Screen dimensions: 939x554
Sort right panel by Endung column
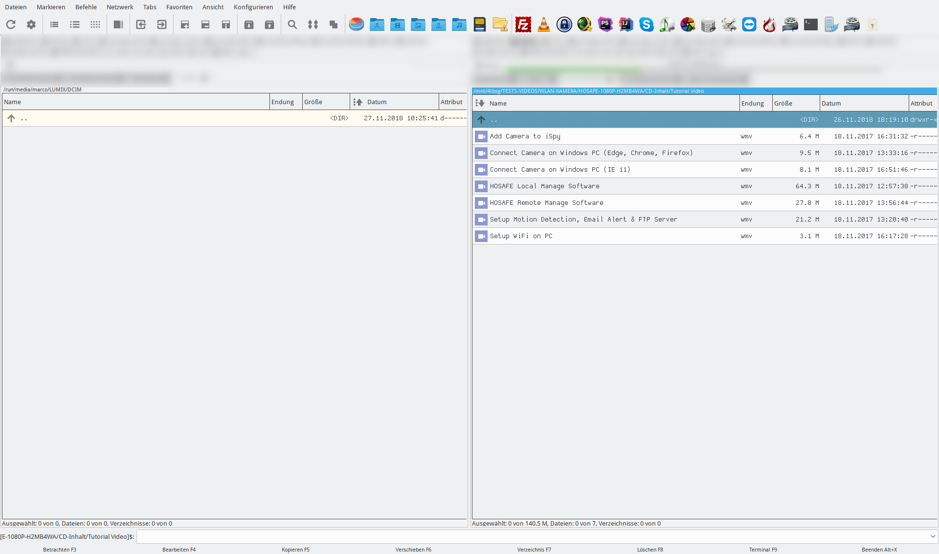tap(756, 103)
